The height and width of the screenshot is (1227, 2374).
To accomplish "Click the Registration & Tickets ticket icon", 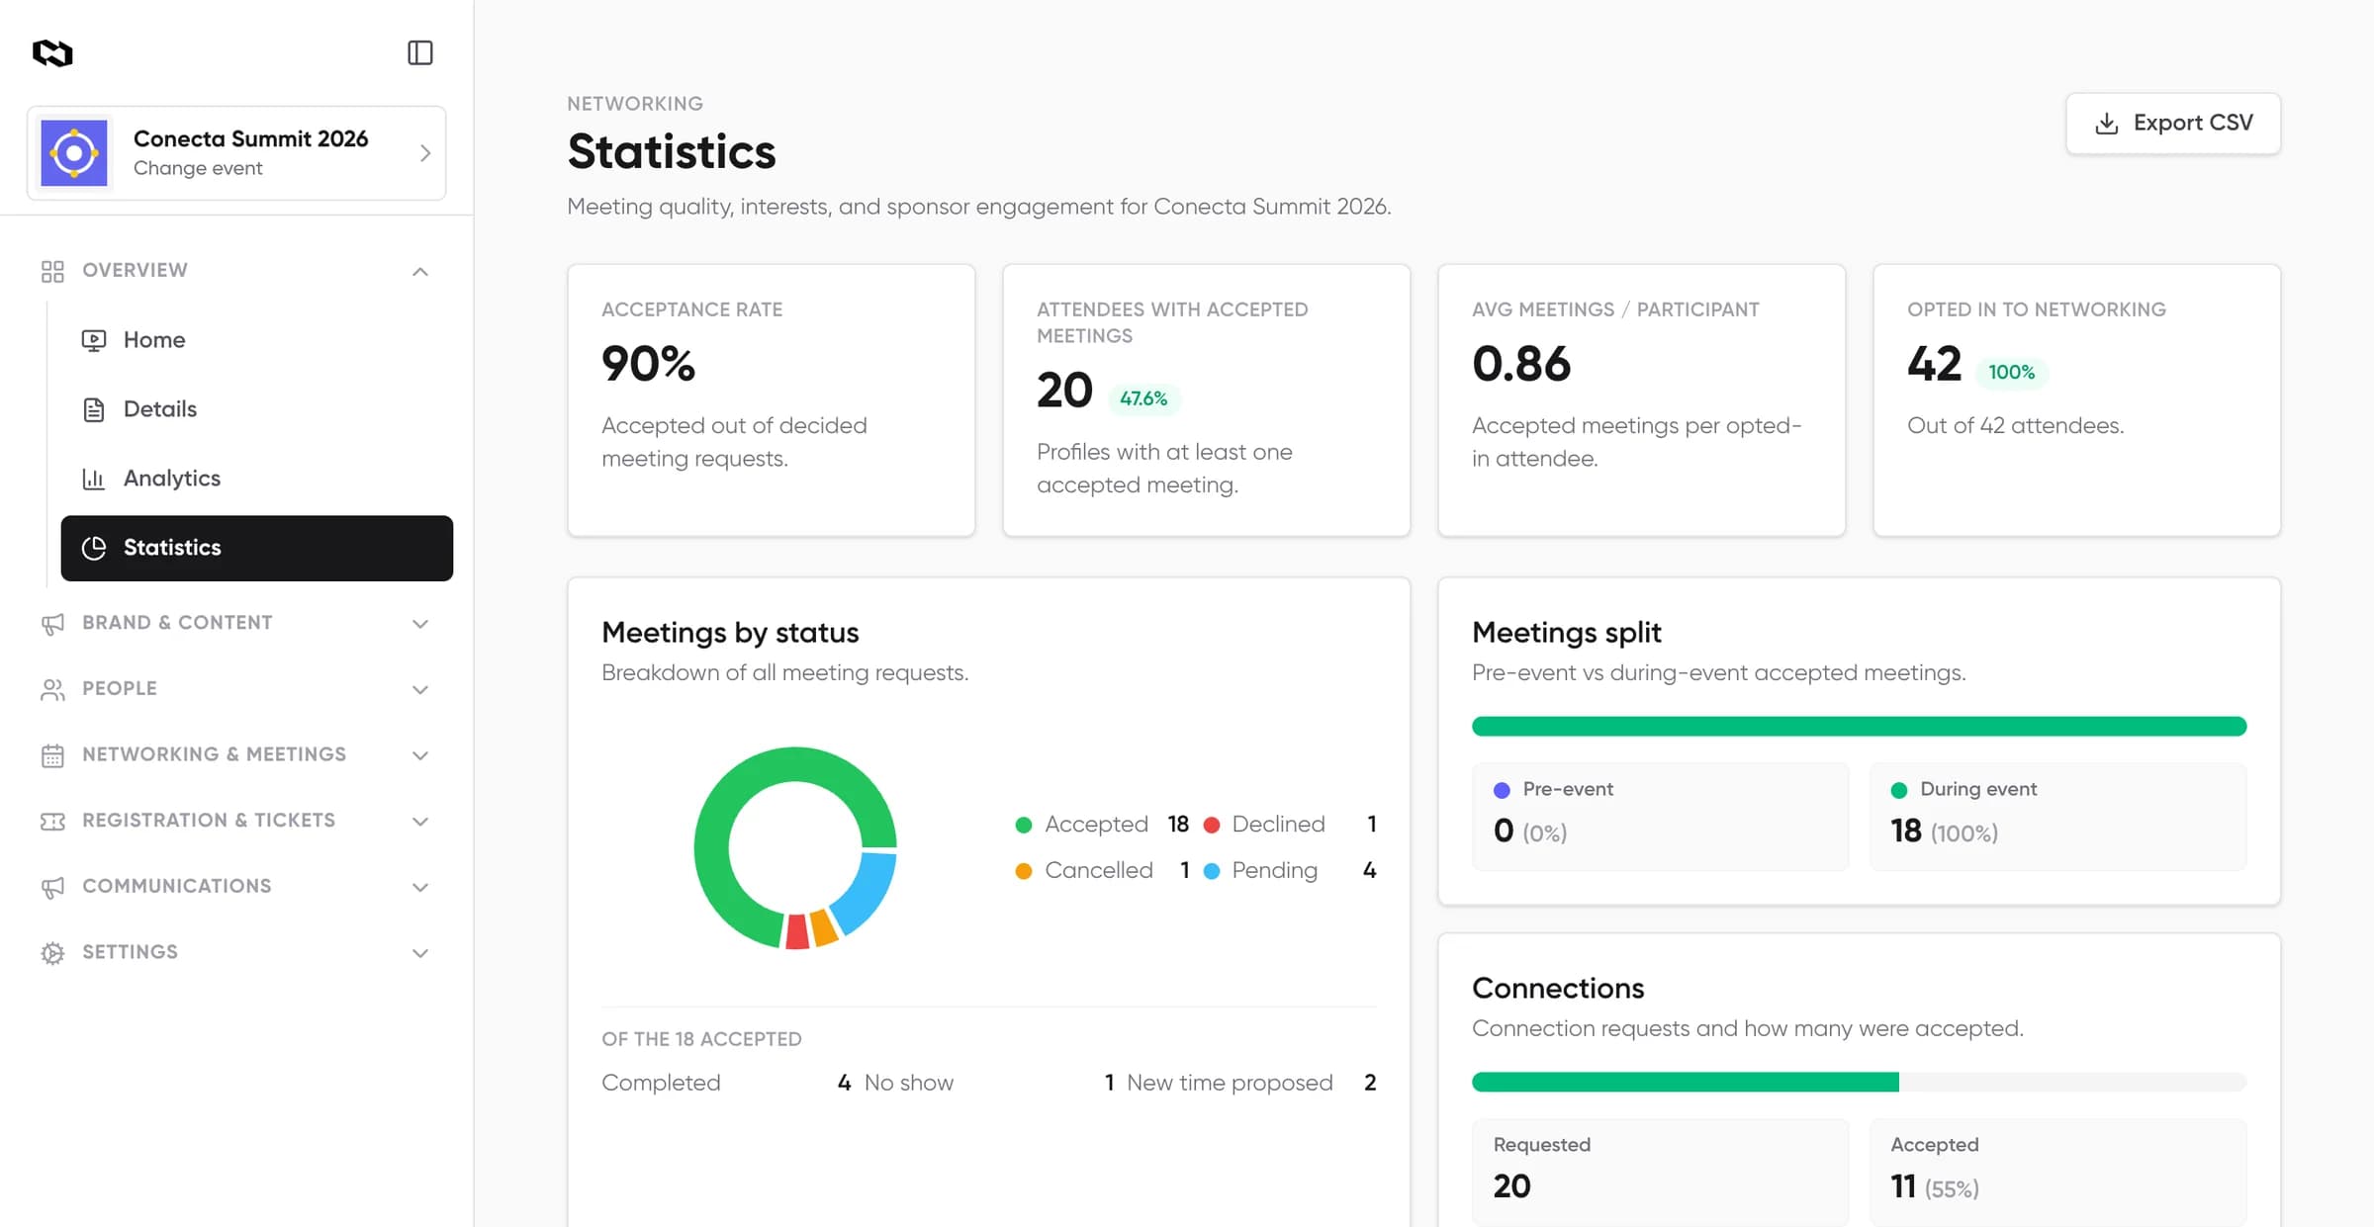I will (x=52, y=822).
